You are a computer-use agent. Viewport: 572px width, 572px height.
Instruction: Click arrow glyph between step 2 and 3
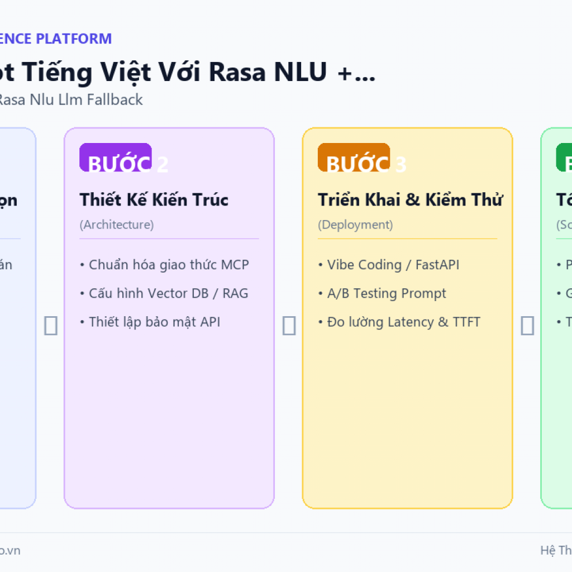coord(289,326)
